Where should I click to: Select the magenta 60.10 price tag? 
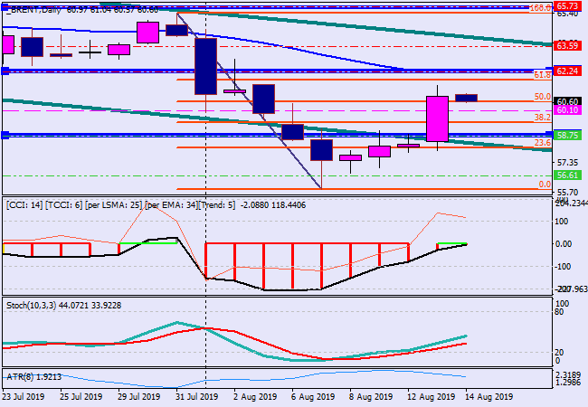pos(567,110)
